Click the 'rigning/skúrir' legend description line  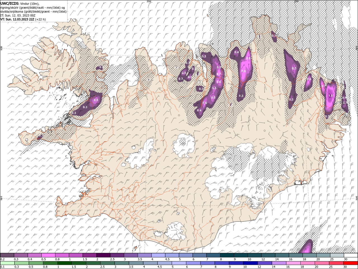coord(33,8)
